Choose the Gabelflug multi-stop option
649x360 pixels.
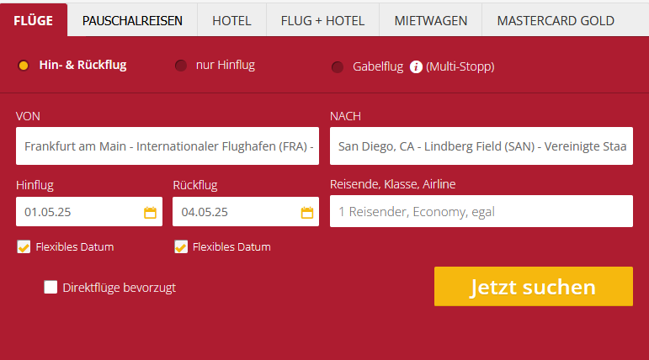(338, 66)
